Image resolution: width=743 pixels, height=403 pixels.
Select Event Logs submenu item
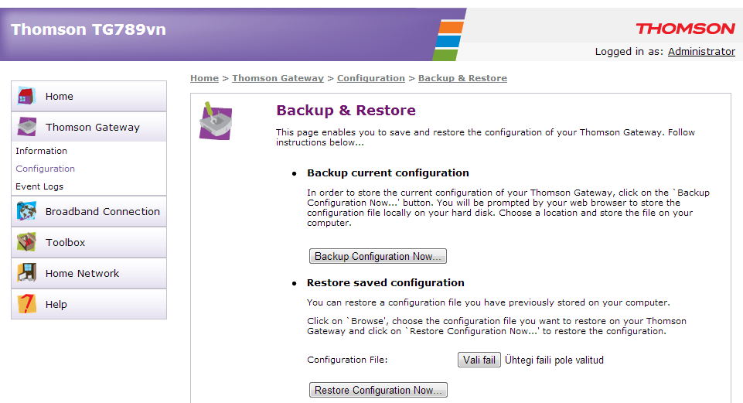click(39, 186)
